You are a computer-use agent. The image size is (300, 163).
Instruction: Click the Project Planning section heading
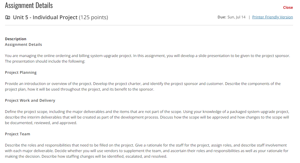click(x=21, y=72)
